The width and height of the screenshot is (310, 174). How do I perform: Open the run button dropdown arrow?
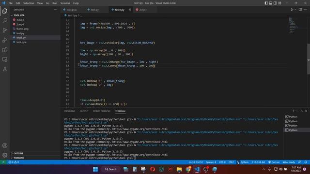coord(295,10)
